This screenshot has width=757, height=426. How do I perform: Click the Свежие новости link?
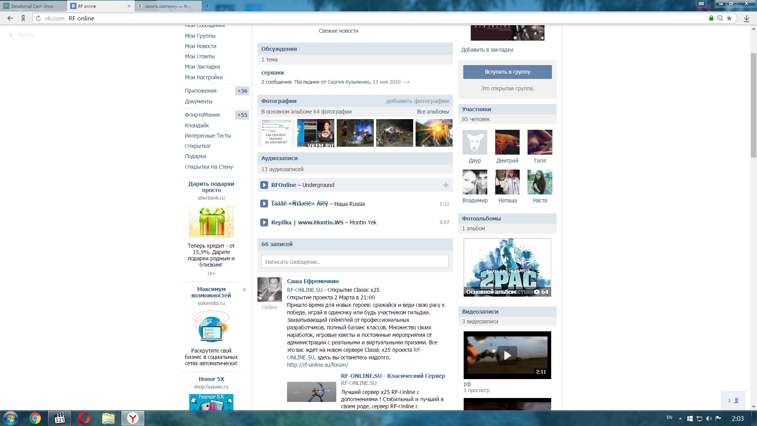tap(339, 31)
